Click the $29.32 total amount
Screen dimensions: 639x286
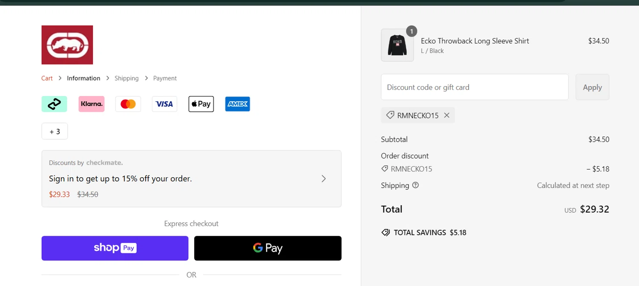coord(595,209)
